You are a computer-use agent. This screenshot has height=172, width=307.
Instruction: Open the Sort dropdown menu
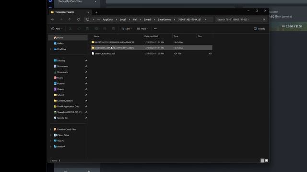click(127, 29)
